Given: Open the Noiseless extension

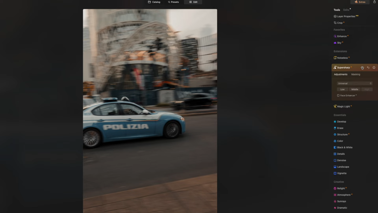Looking at the screenshot, I should click(341, 58).
